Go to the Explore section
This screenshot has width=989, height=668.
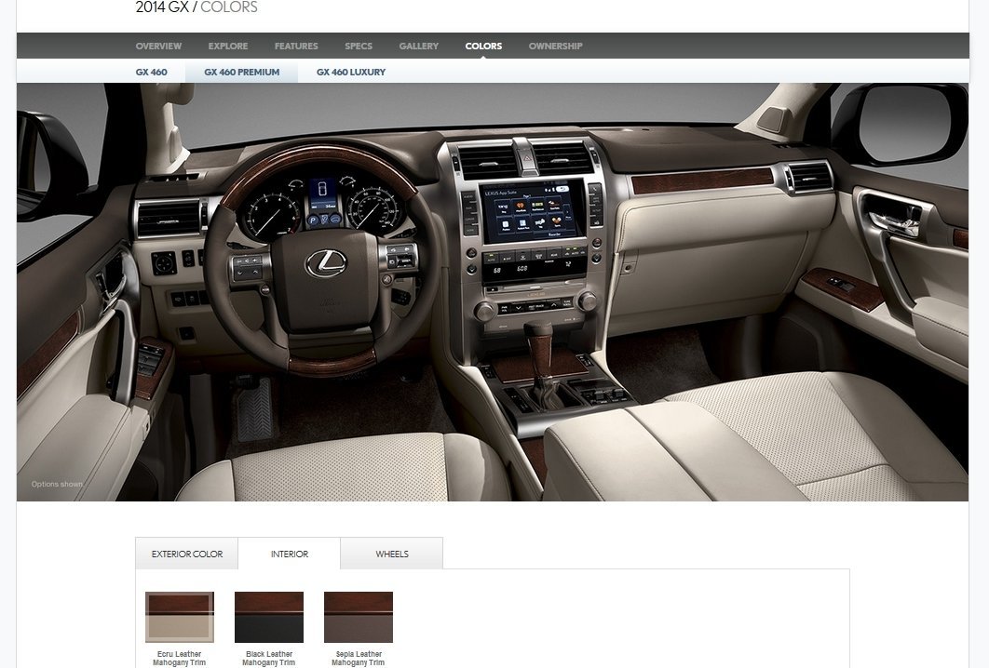click(228, 46)
